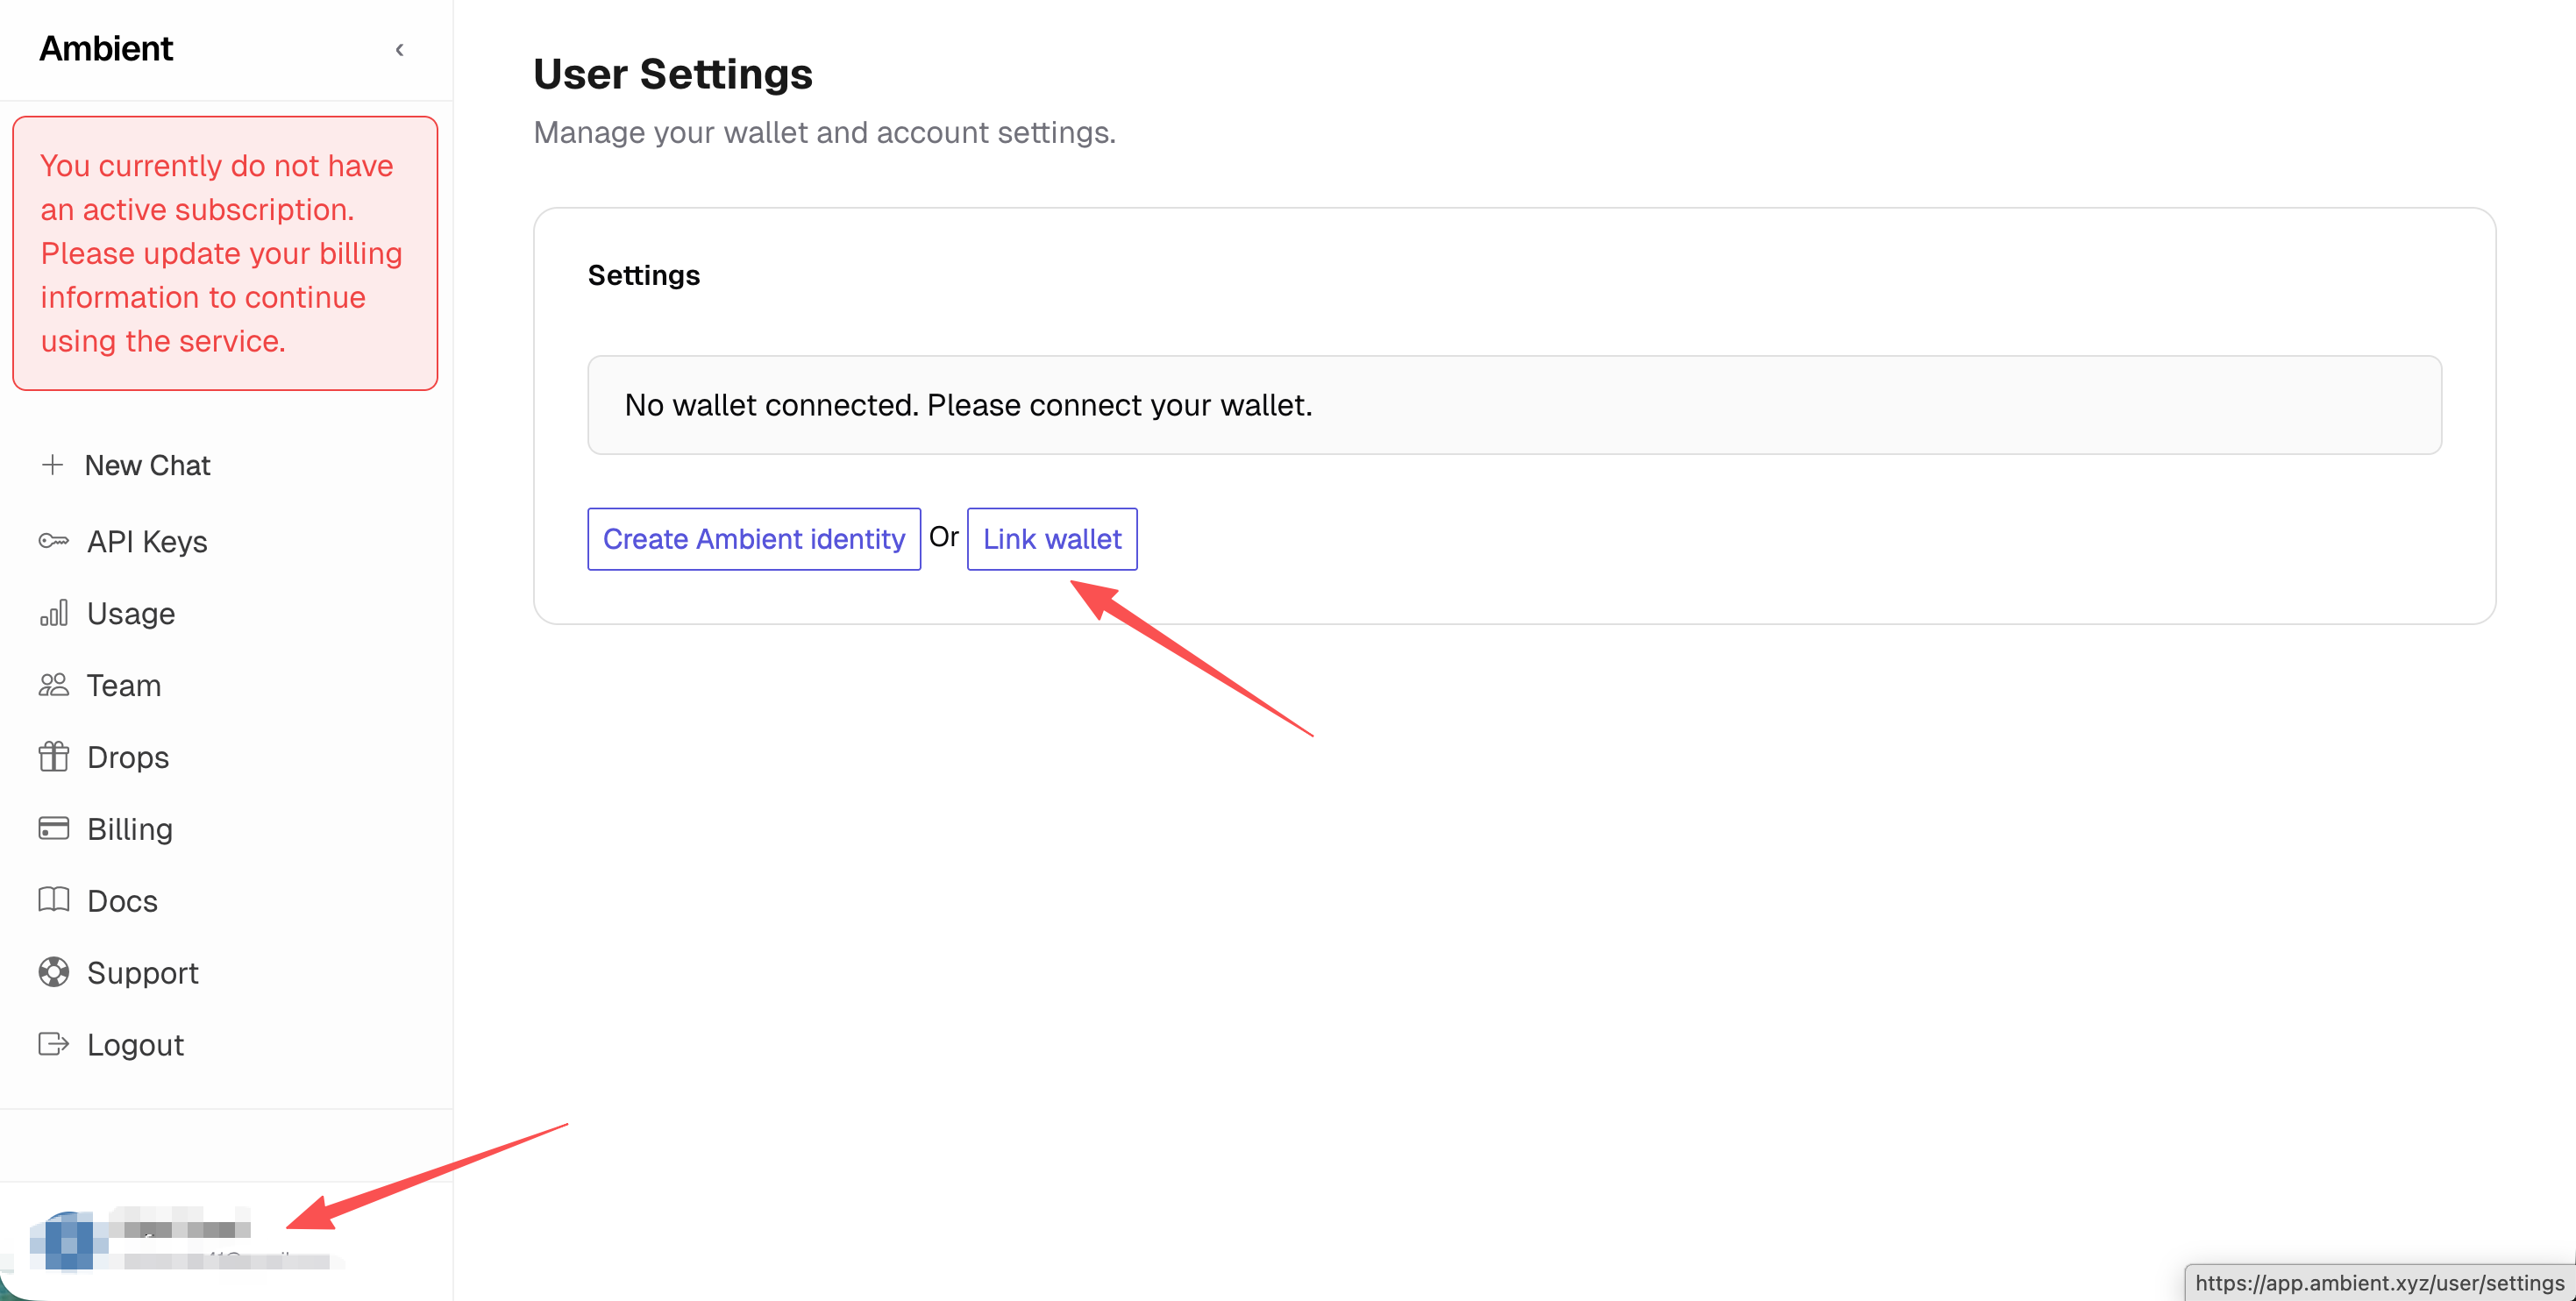Go to the Billing page

click(130, 829)
